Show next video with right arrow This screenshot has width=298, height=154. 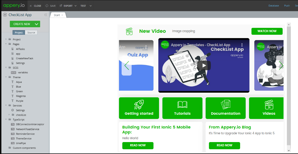click(281, 66)
